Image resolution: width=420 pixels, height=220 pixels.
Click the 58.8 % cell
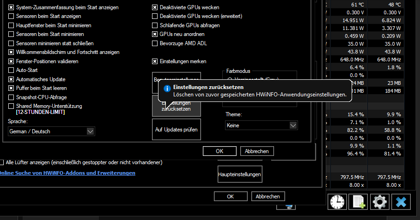pos(393,130)
